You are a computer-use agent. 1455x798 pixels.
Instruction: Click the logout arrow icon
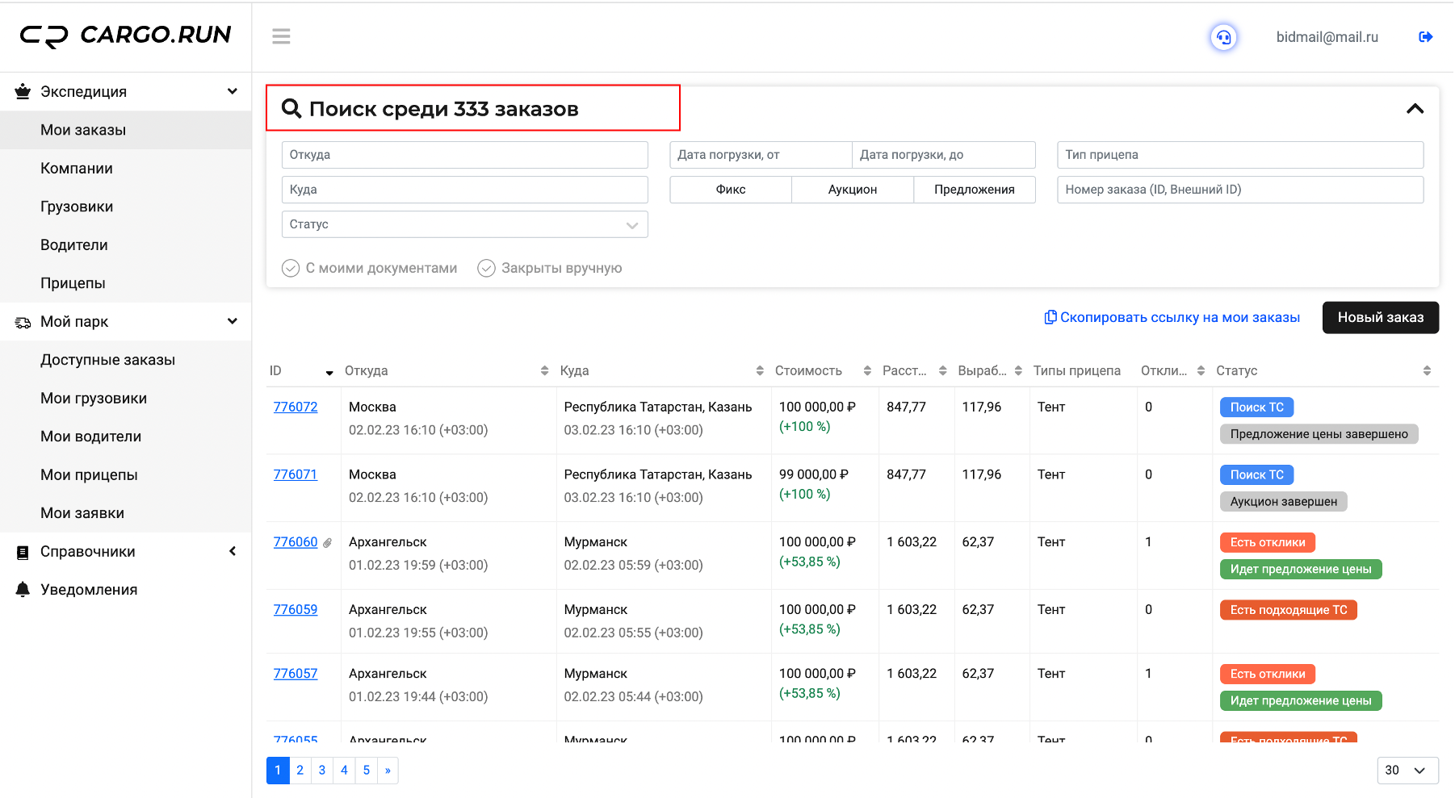(1425, 37)
